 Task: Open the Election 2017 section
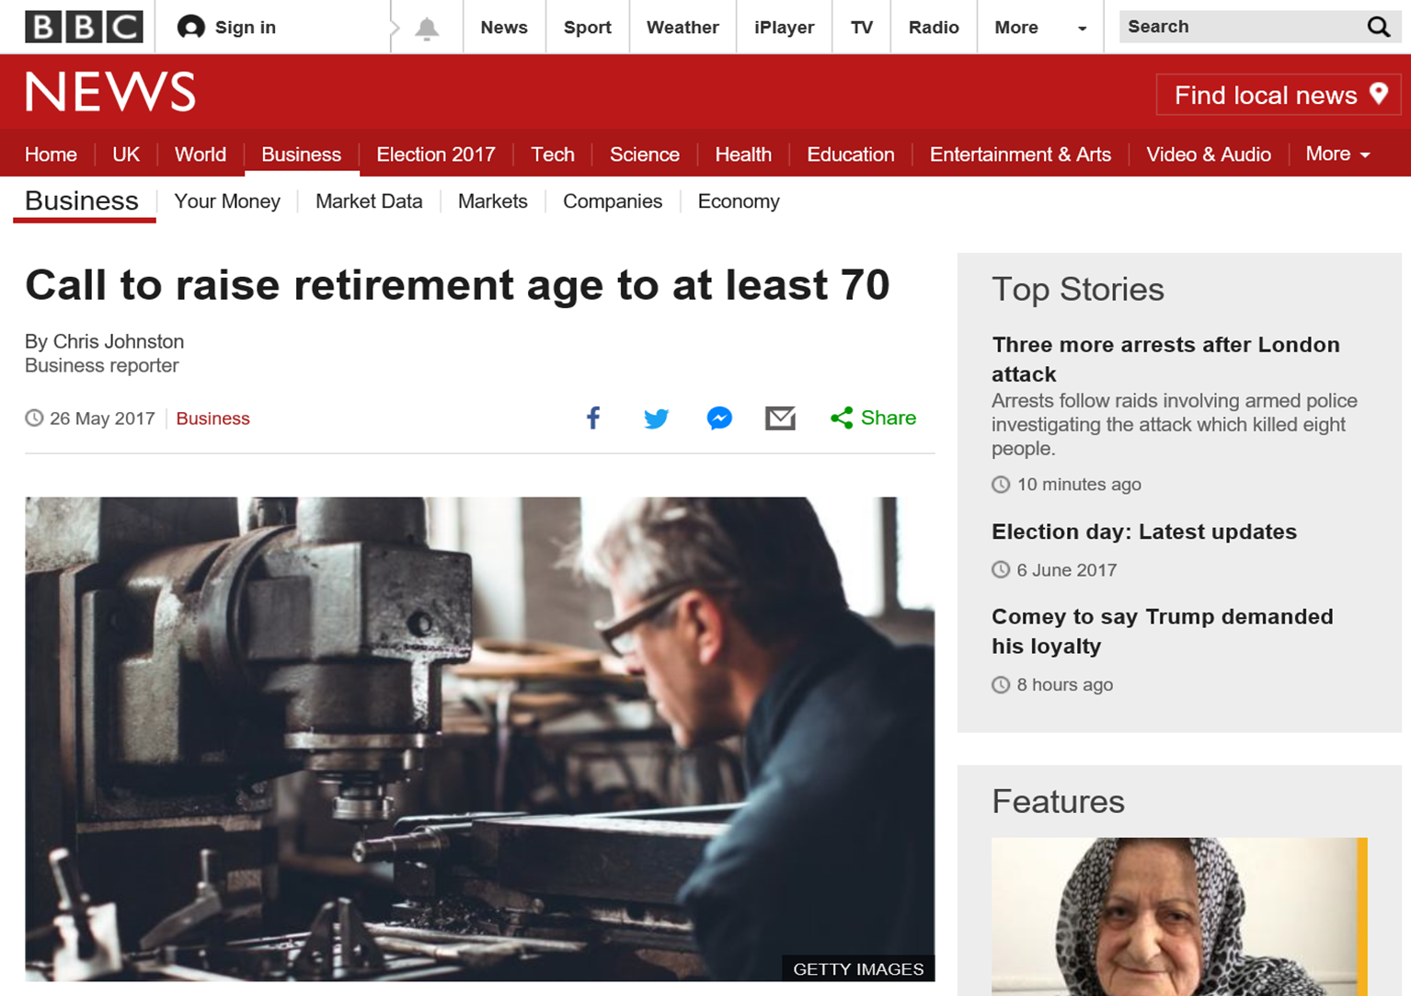tap(436, 155)
